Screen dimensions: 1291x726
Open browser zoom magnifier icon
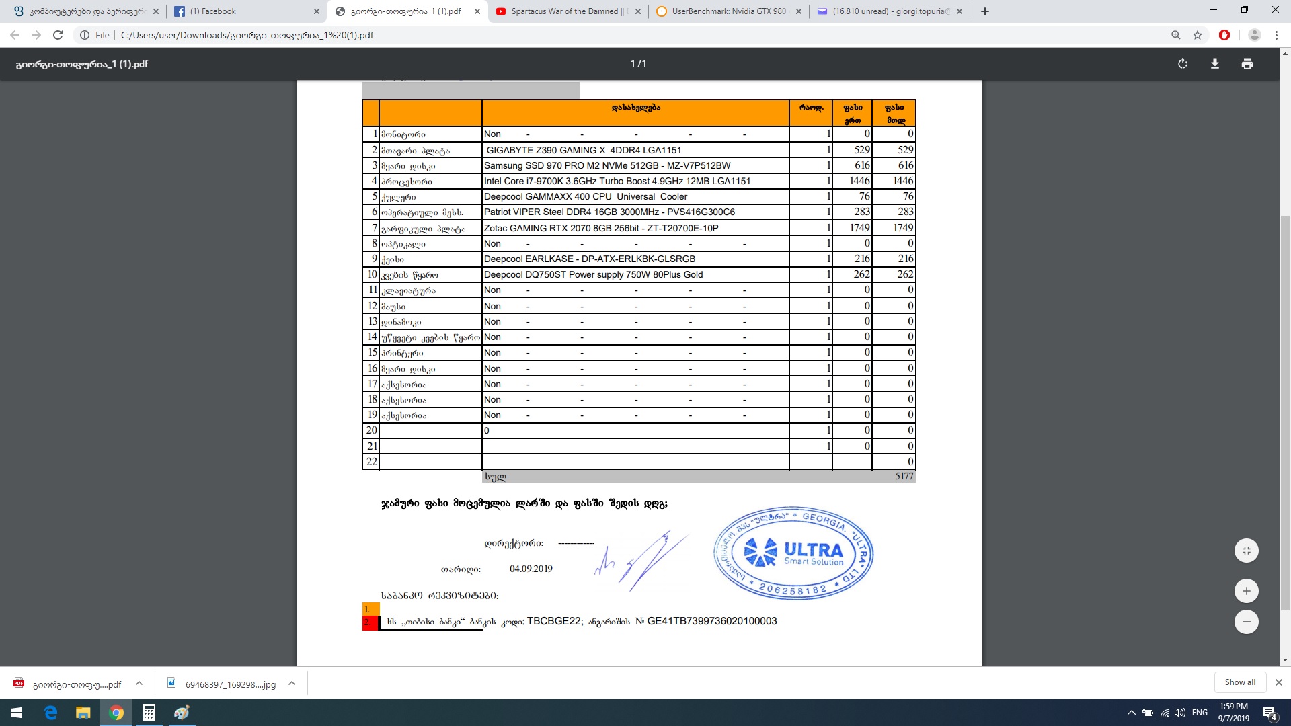click(x=1176, y=35)
